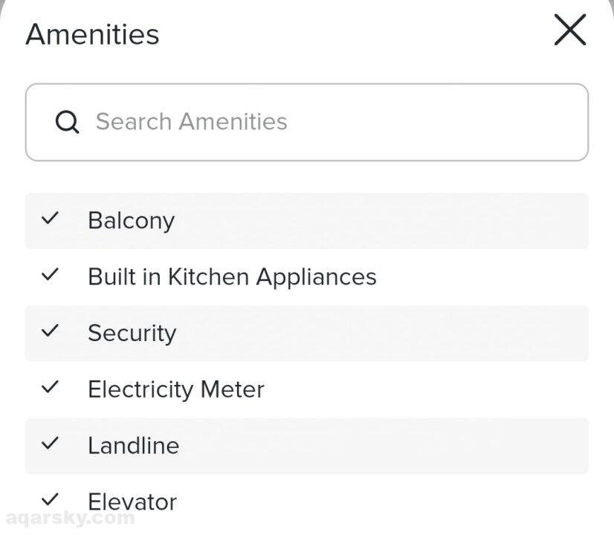This screenshot has width=614, height=535.
Task: Toggle the Elevator checkmark
Action: (50, 499)
